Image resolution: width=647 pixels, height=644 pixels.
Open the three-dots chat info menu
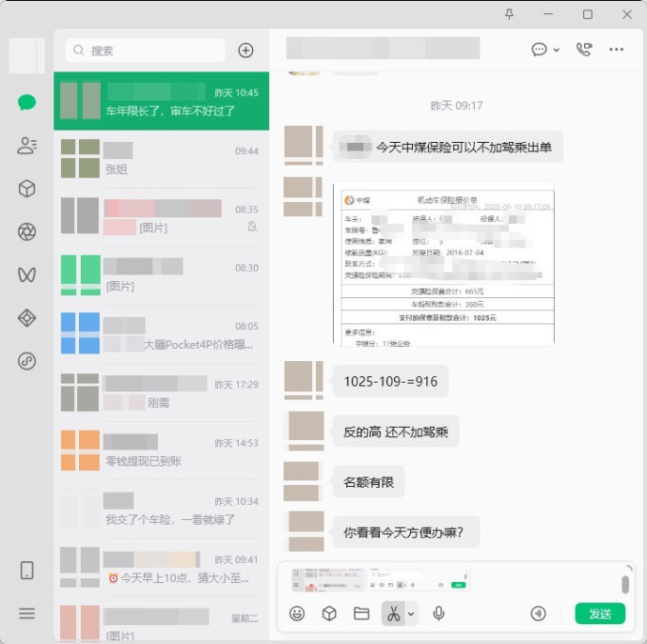(x=617, y=50)
